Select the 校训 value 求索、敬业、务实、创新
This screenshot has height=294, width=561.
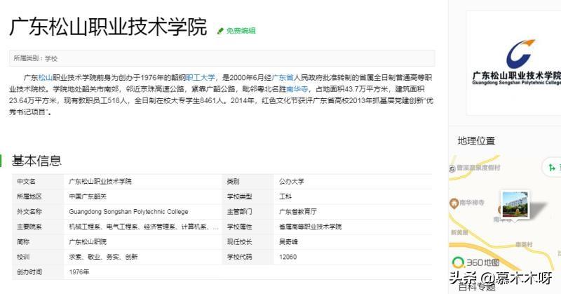pyautogui.click(x=103, y=257)
